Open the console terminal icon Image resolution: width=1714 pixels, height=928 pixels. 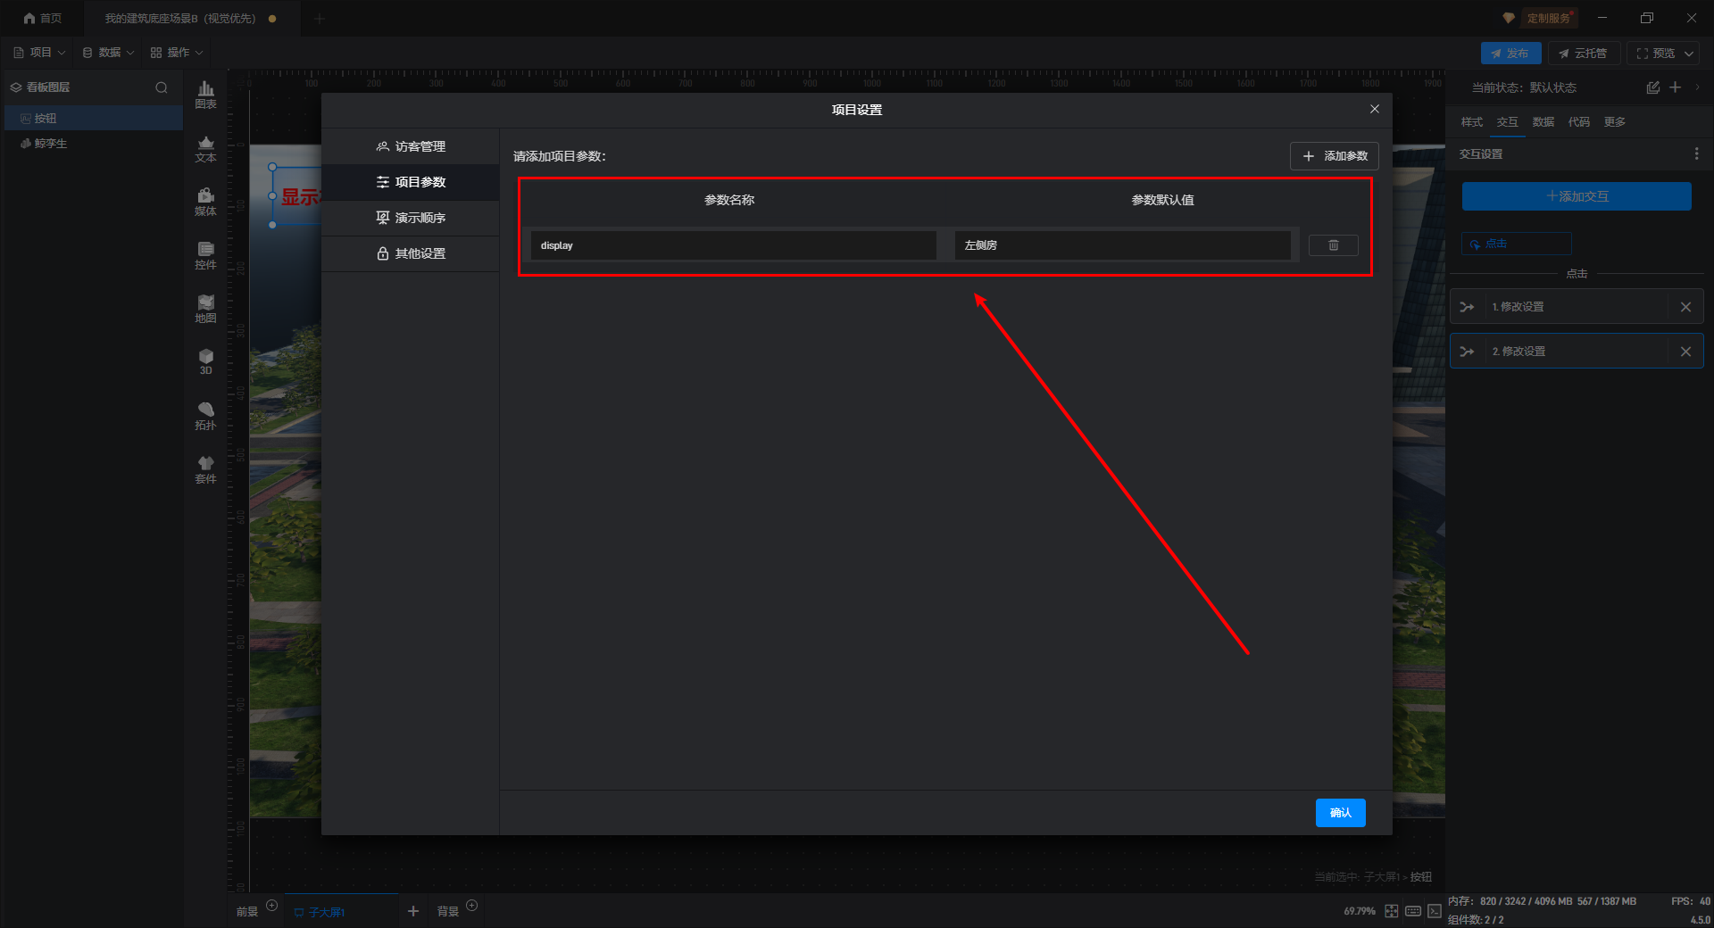pos(1435,911)
